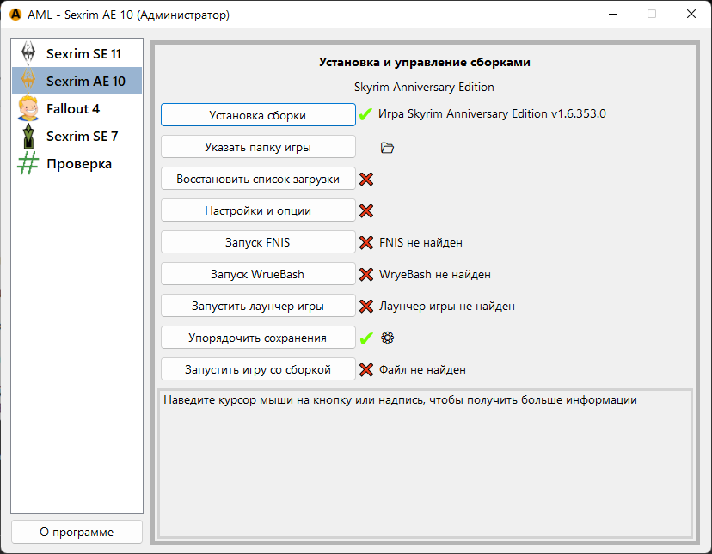This screenshot has height=554, width=712.
Task: Click the red X next to Восстановить список загрузки
Action: (366, 180)
